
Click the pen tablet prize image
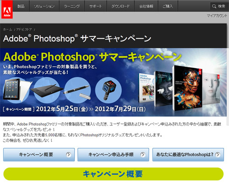pyautogui.click(x=47, y=90)
